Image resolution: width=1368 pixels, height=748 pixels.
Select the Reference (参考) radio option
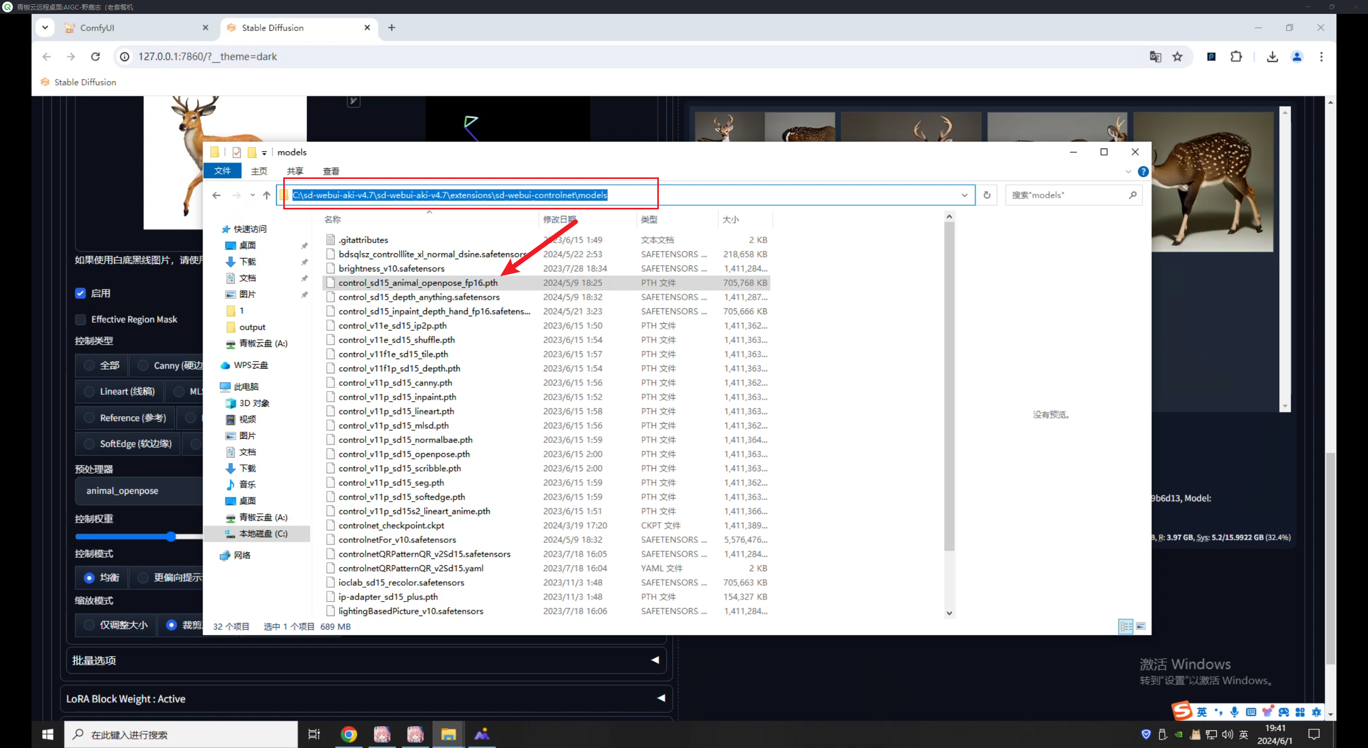[90, 418]
